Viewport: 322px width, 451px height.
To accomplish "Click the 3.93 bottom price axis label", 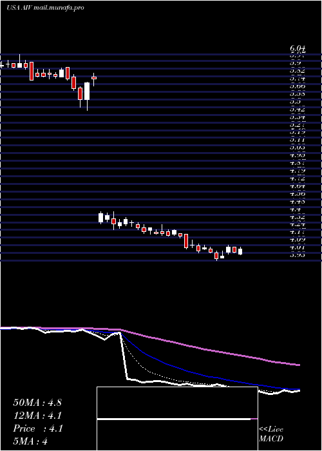I will pyautogui.click(x=298, y=255).
